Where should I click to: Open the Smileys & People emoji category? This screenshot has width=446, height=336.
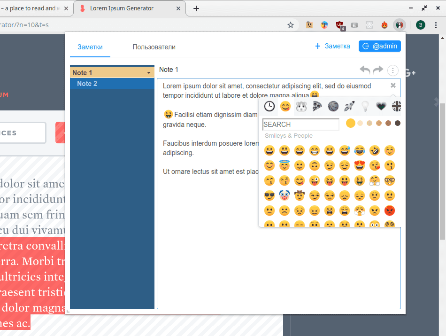[x=285, y=106]
